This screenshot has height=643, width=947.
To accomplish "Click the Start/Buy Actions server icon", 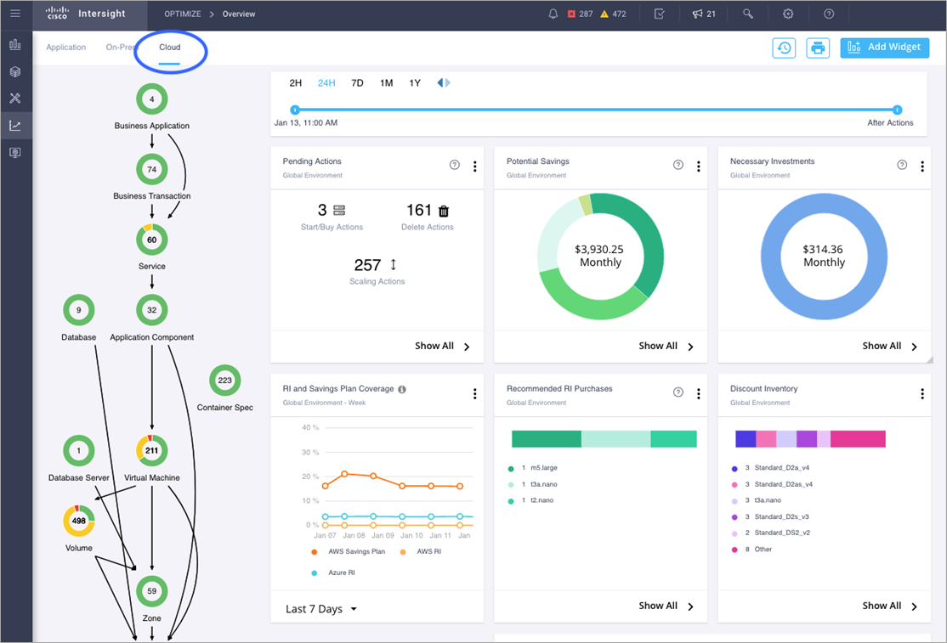I will click(x=339, y=211).
